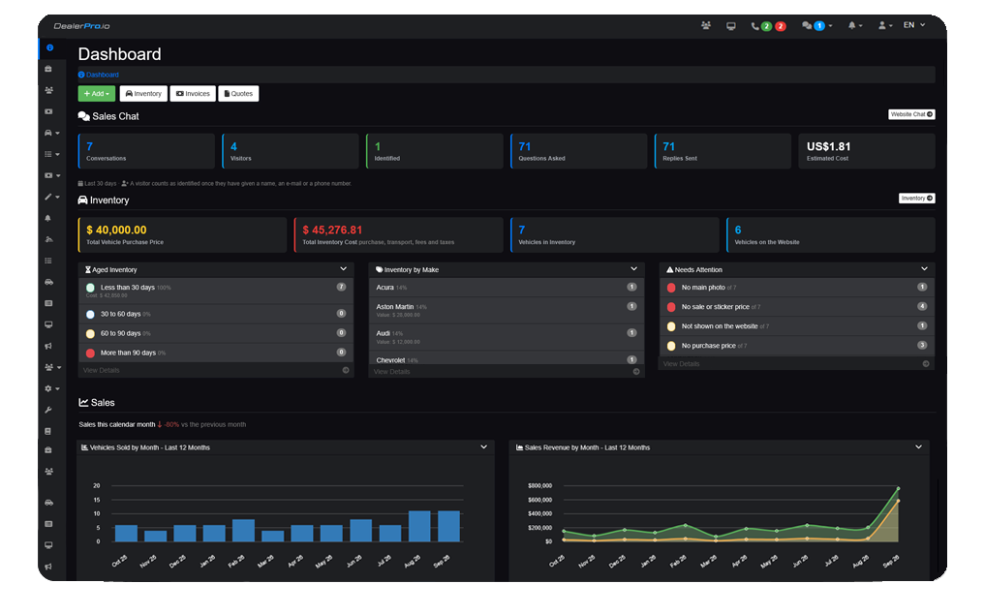Open the sidebar wrench tools icon
Image resolution: width=984 pixels, height=615 pixels.
pos(48,410)
